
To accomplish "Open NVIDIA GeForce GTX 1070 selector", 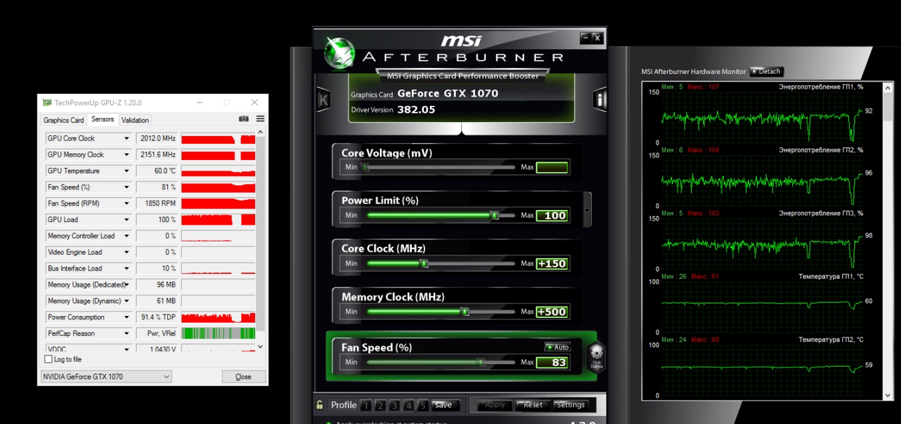I will tap(106, 377).
